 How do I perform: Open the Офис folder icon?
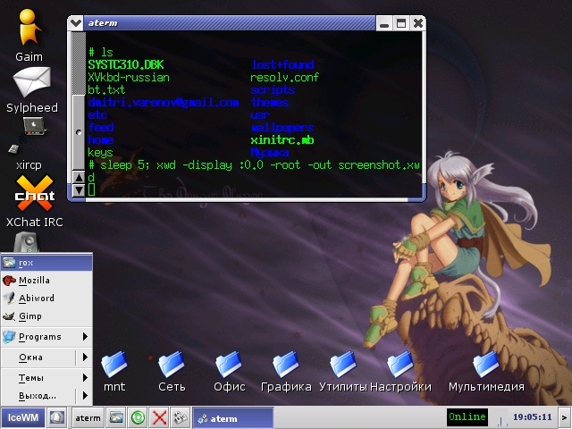click(229, 364)
